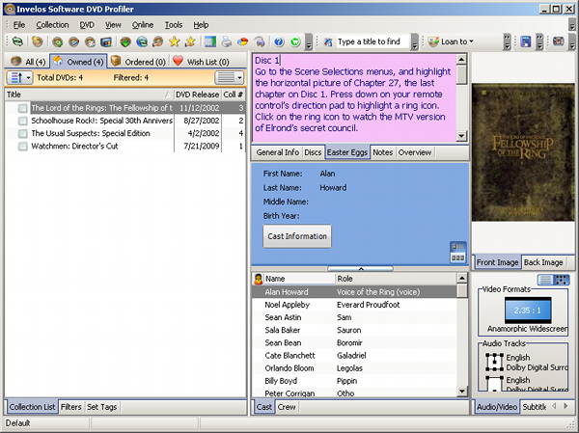This screenshot has width=579, height=433.
Task: Switch Audio/Video panel to icon grid toggle
Action: click(x=562, y=280)
